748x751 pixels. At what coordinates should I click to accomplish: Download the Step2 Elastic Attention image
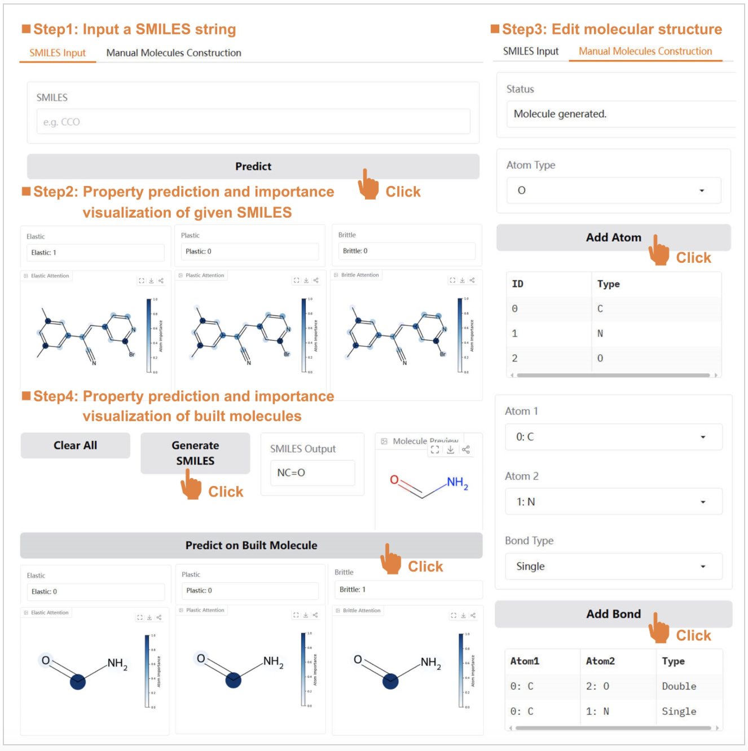(x=151, y=281)
